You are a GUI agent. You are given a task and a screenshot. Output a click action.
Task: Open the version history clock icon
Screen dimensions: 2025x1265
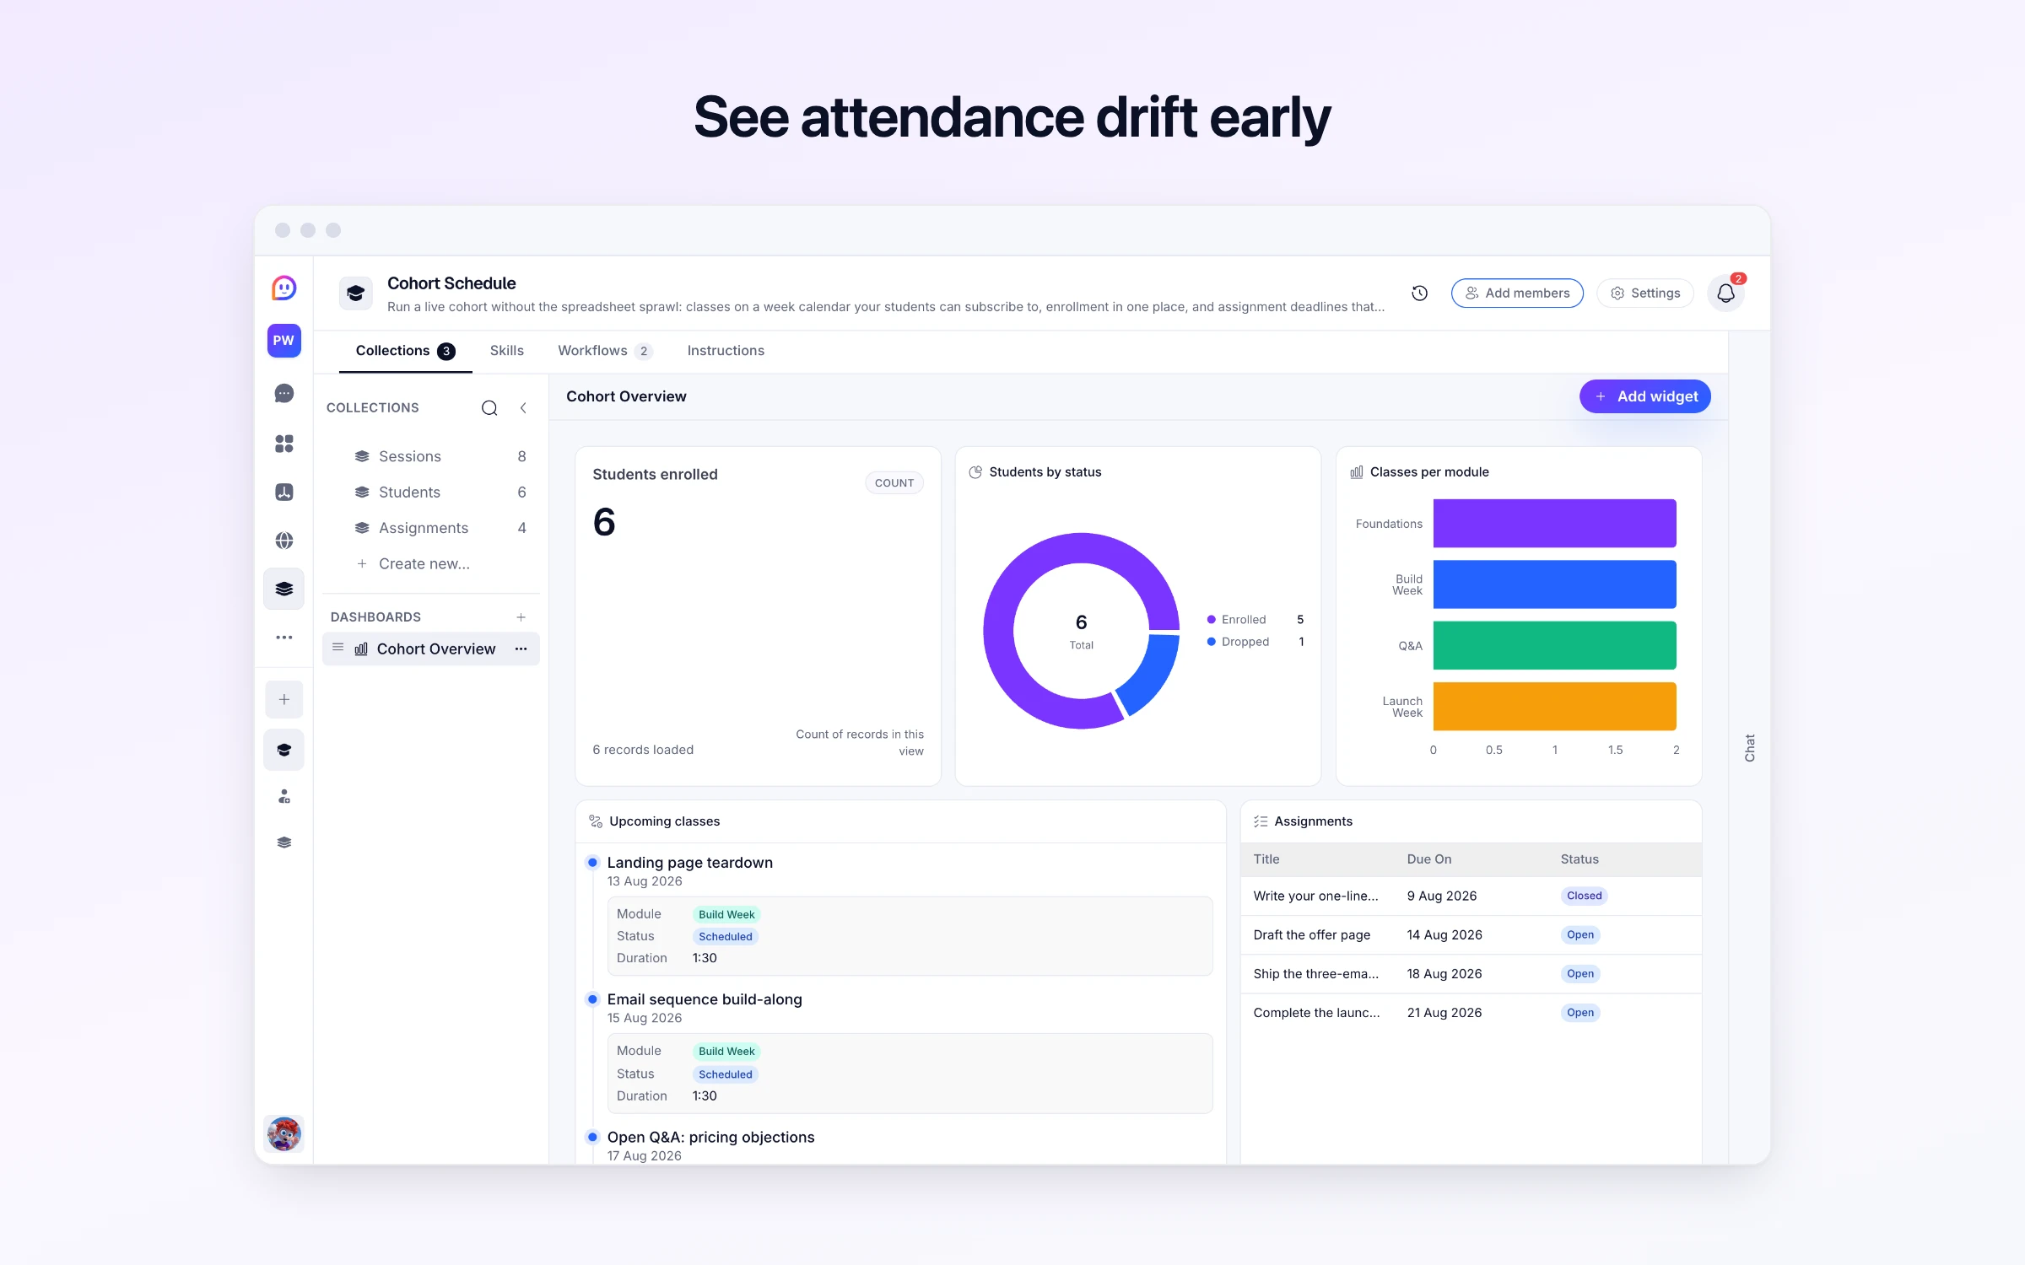[x=1419, y=293]
